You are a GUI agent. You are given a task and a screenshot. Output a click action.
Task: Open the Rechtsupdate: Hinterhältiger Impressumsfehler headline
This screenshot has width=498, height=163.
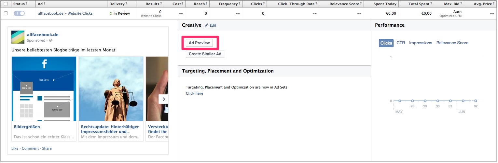[x=110, y=129]
